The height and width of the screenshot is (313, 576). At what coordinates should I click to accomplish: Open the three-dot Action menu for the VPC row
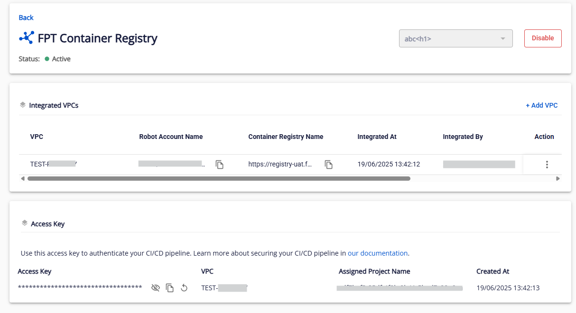(x=547, y=165)
